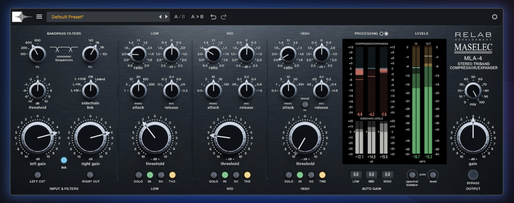Click the HIGH band attack knob
Image resolution: width=514 pixels, height=203 pixels.
[x=288, y=90]
